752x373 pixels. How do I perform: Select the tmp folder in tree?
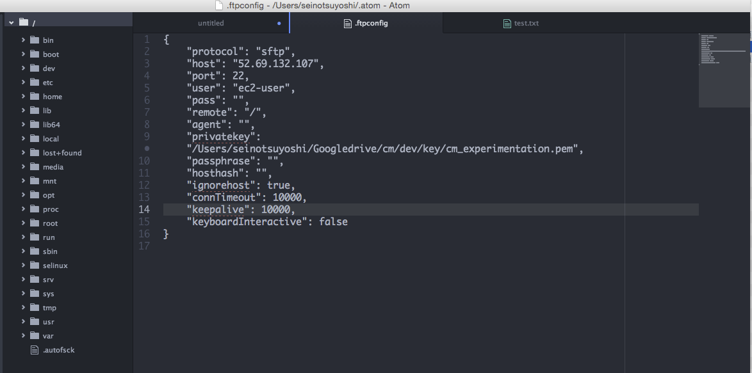click(49, 308)
